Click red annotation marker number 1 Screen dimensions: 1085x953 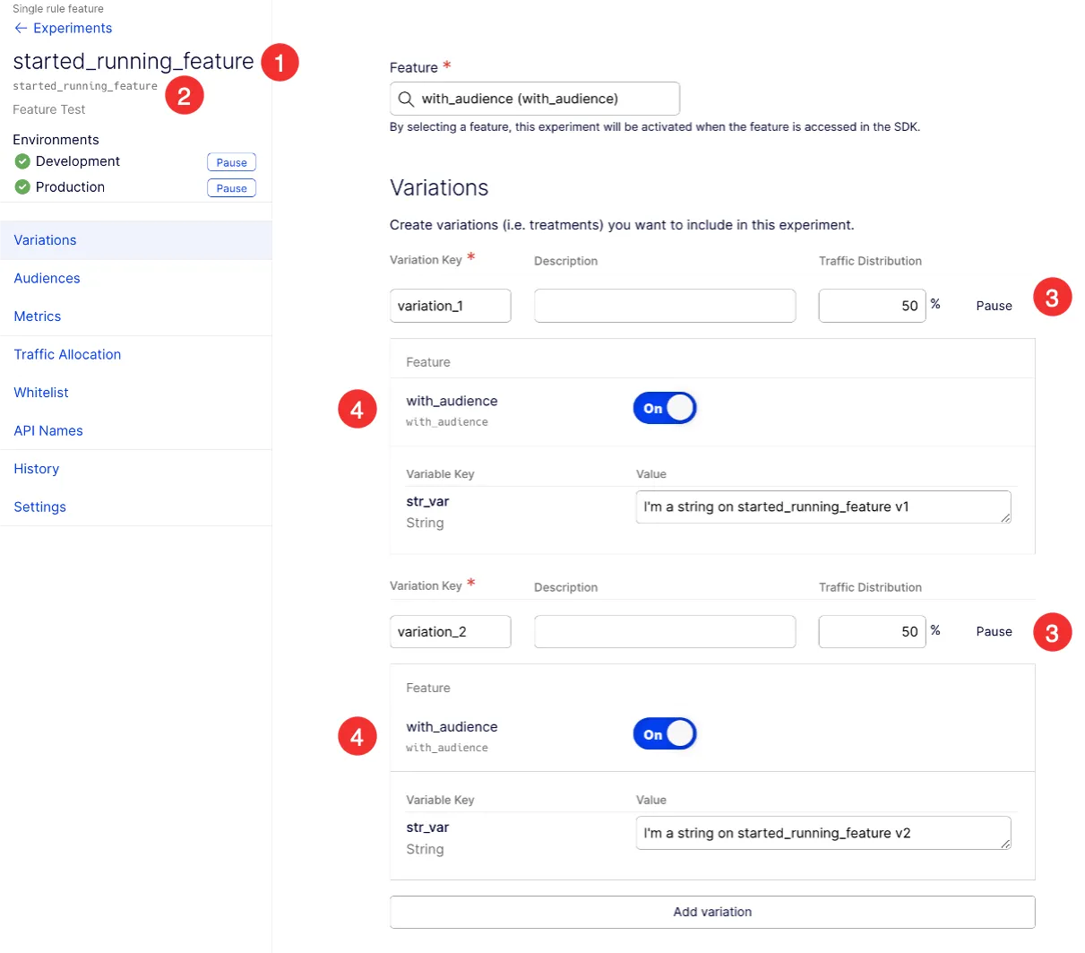point(280,63)
